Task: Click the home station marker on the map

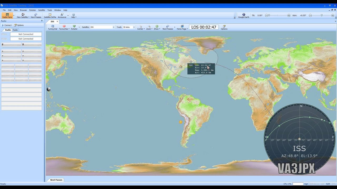Action: pyautogui.click(x=181, y=67)
